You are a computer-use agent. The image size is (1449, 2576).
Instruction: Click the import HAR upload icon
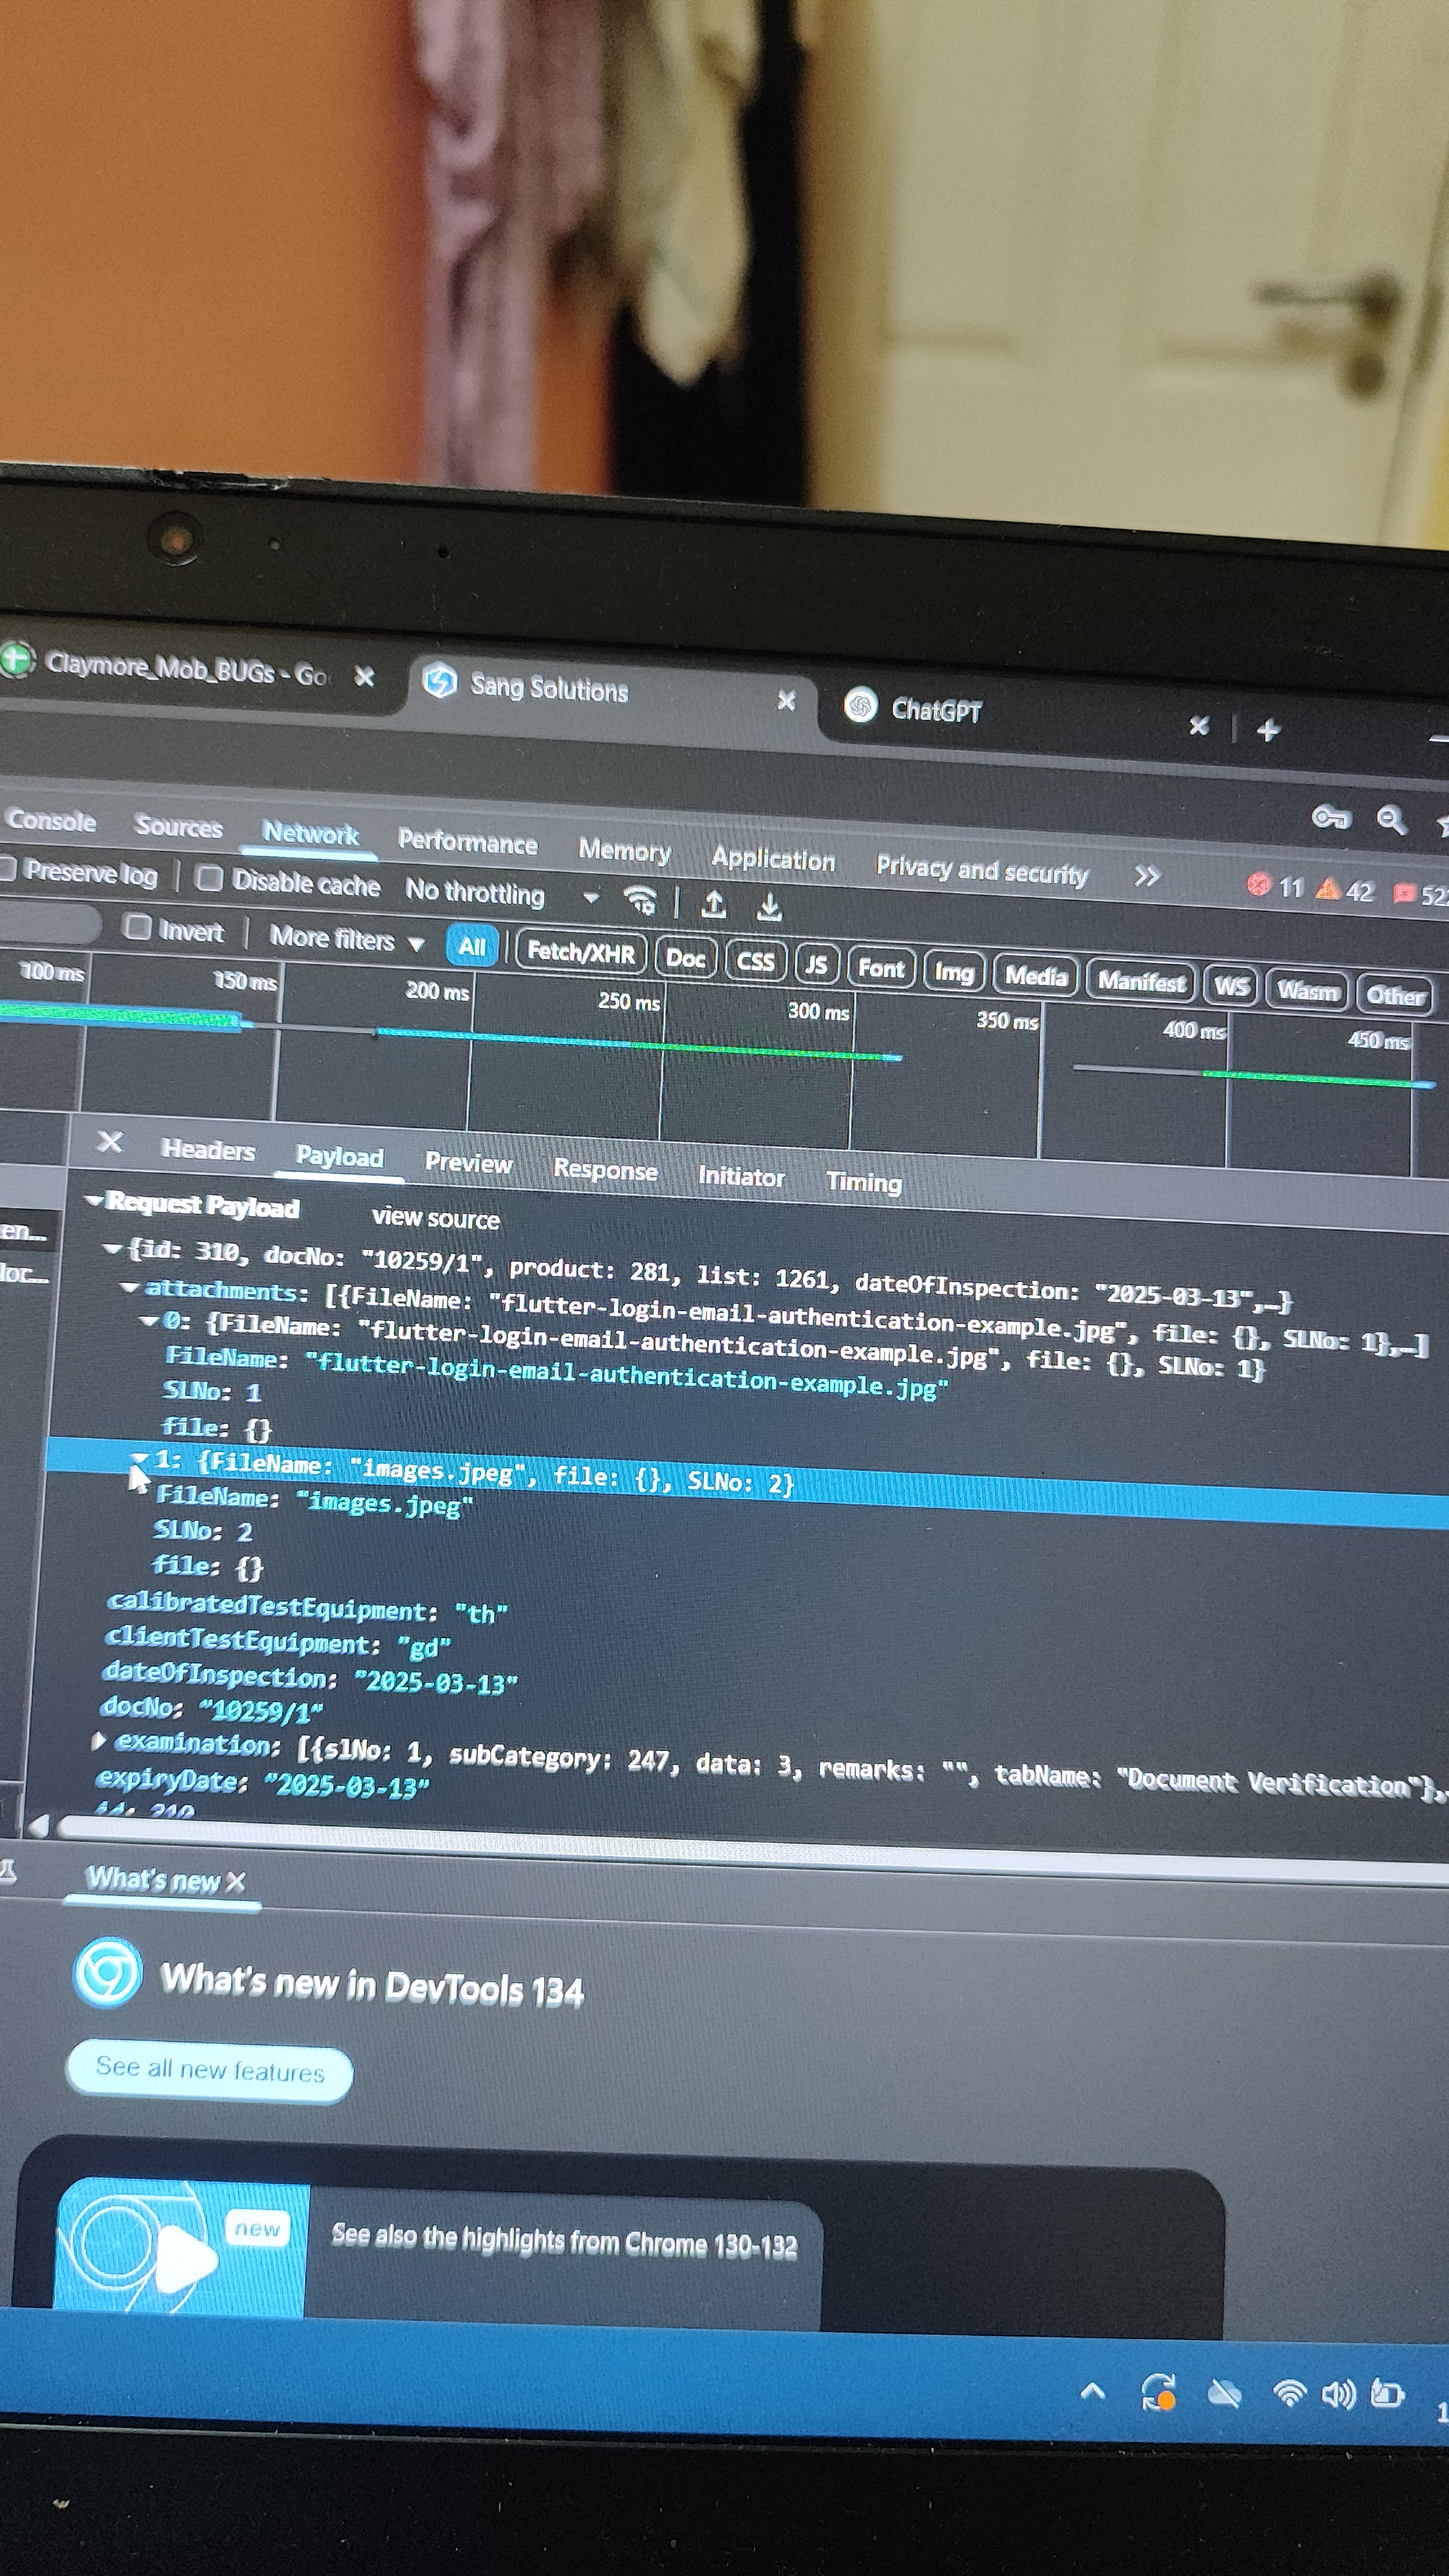713,905
